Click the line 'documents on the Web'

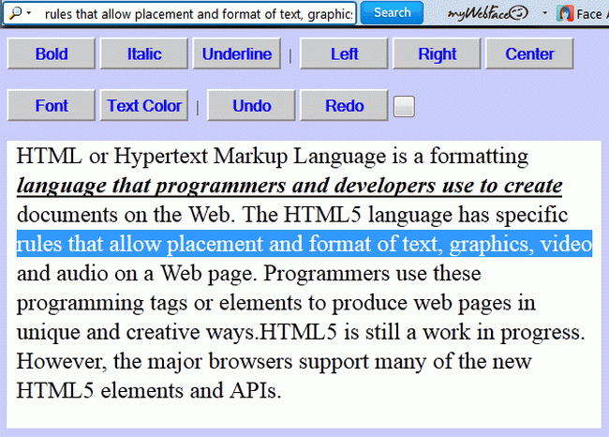(x=292, y=215)
